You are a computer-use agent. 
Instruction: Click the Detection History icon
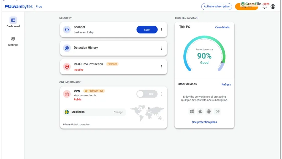67,48
